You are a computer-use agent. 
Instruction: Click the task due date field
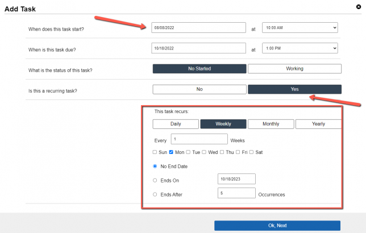coord(199,48)
